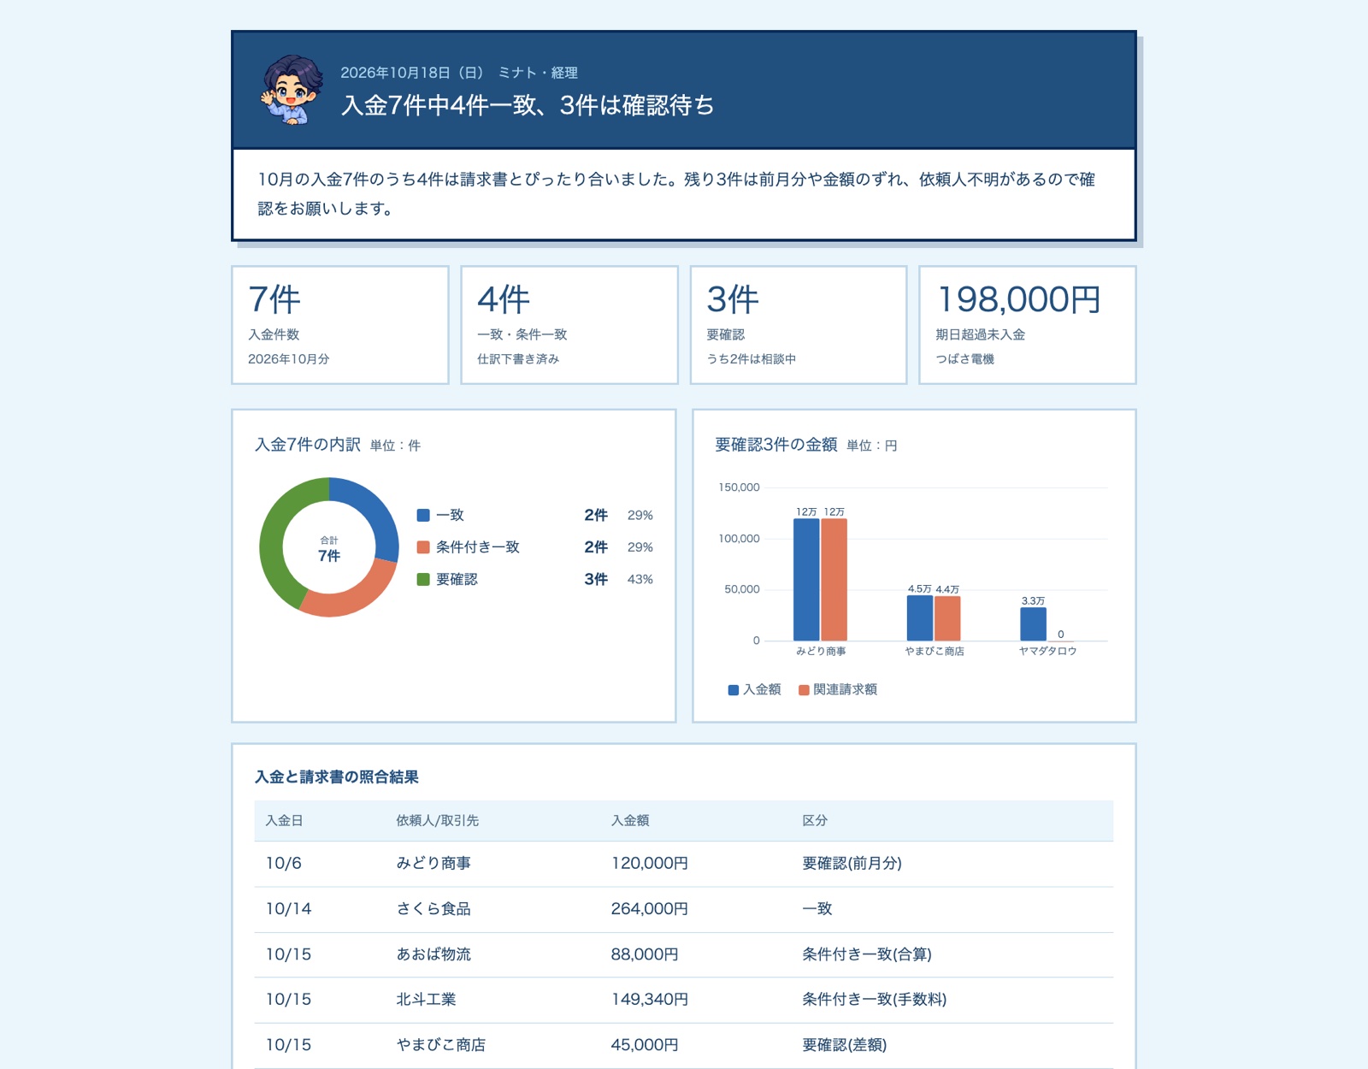The height and width of the screenshot is (1069, 1368).
Task: Click the headline 入金7件中4件一致、3件は確認待ち
Action: pos(528,105)
